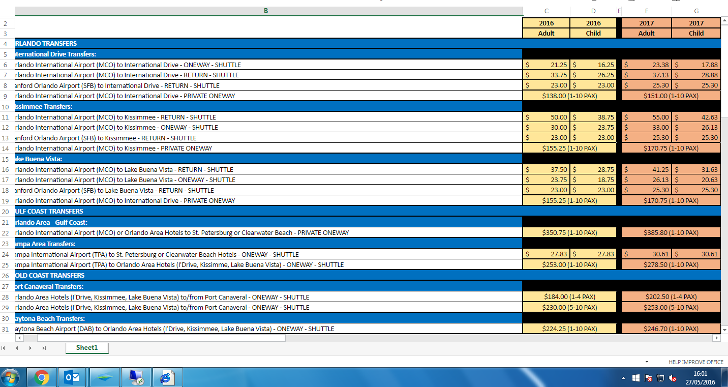Jump to last sheet with tab navigation arrow
This screenshot has height=387, width=728.
43,348
